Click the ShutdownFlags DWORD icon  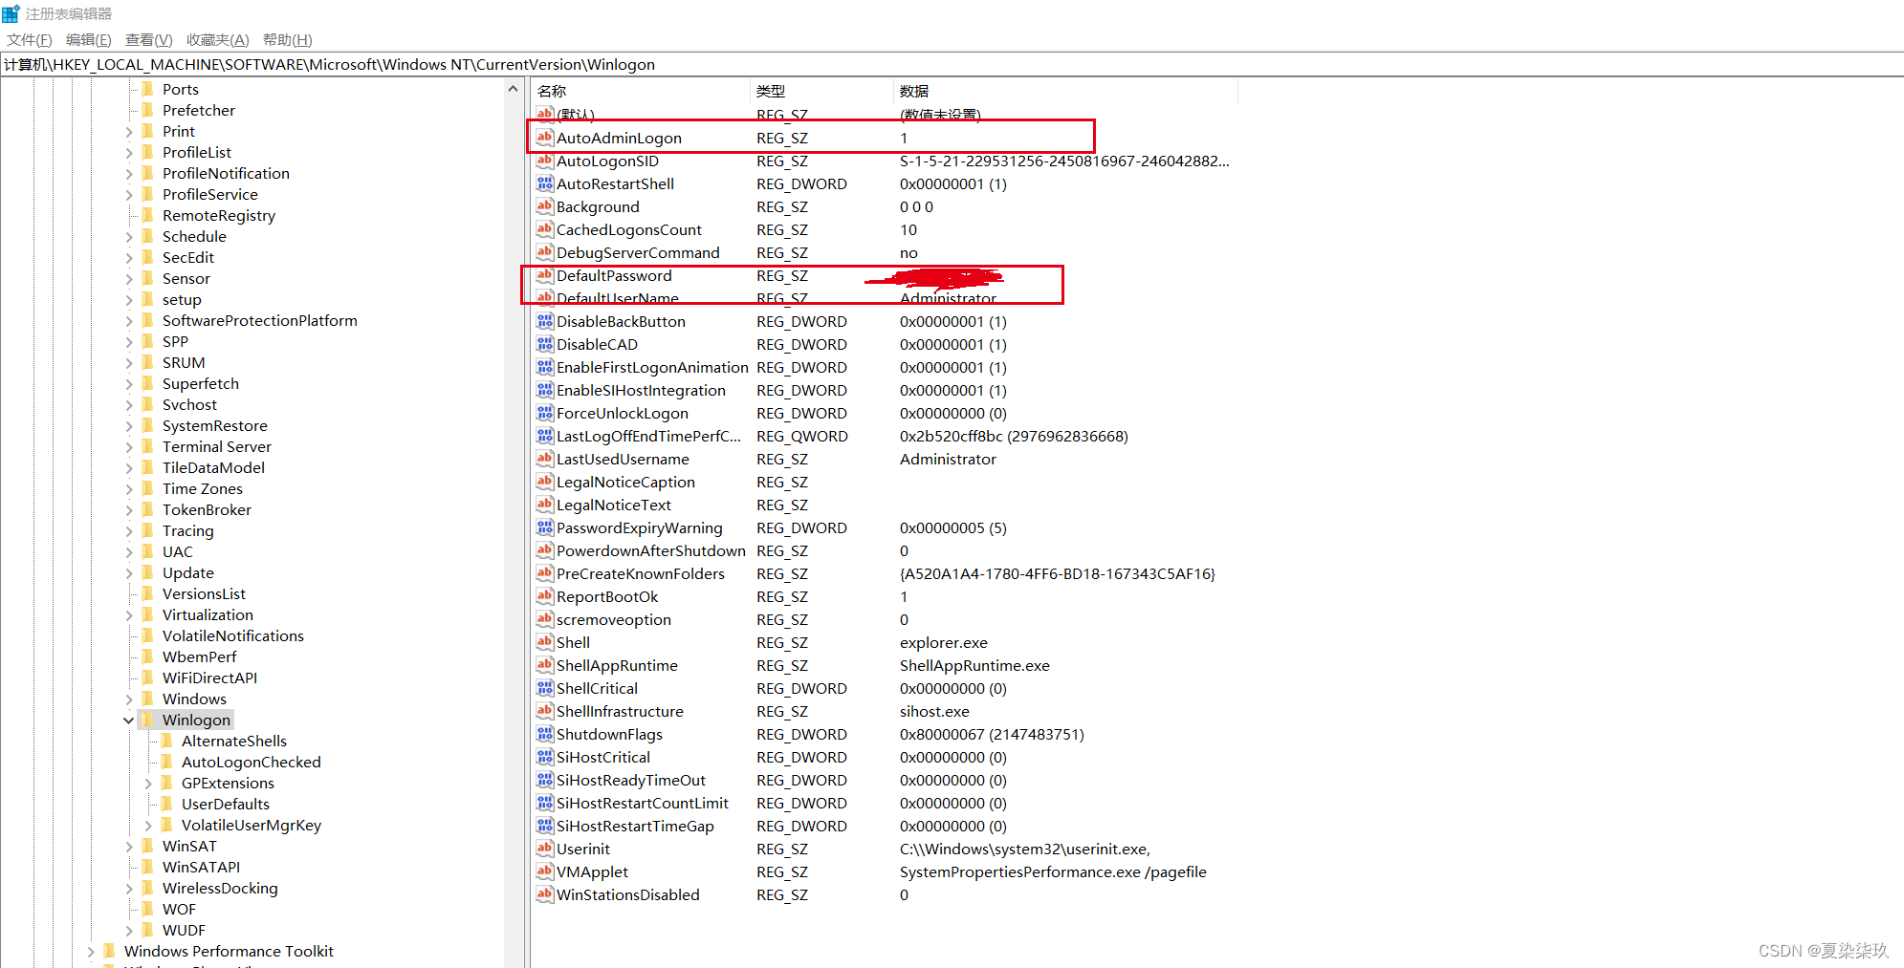click(x=545, y=734)
